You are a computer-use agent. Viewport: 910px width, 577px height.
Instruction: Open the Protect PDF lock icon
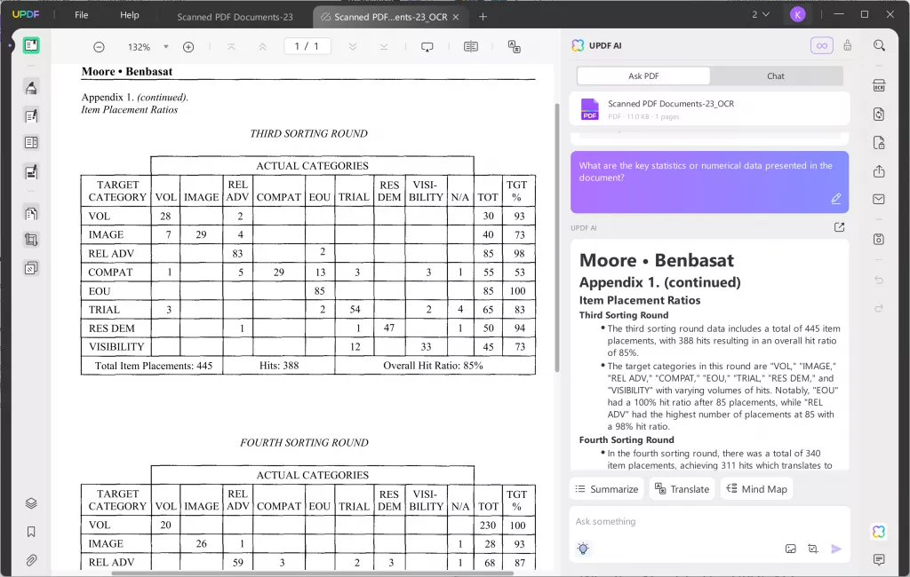pyautogui.click(x=879, y=143)
